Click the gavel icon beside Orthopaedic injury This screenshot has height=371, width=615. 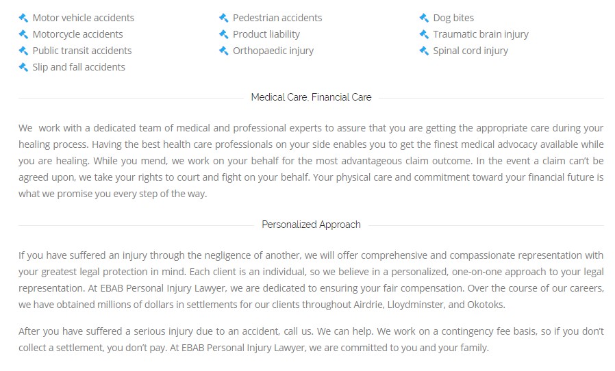[x=224, y=51]
